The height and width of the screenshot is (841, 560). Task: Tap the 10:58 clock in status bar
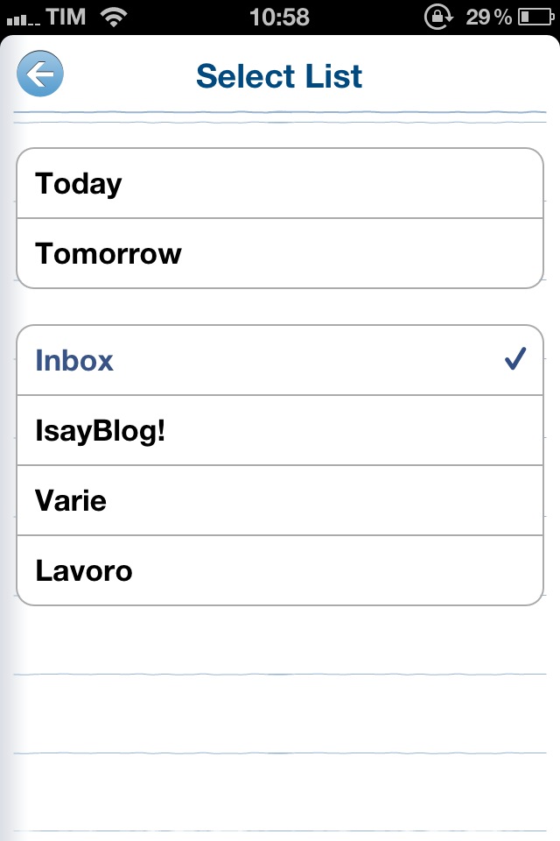pyautogui.click(x=279, y=17)
